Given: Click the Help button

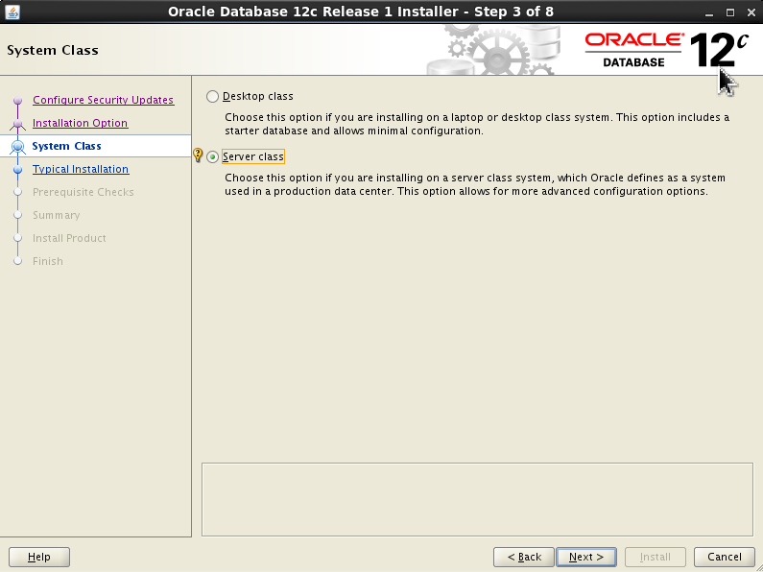Looking at the screenshot, I should pyautogui.click(x=39, y=557).
